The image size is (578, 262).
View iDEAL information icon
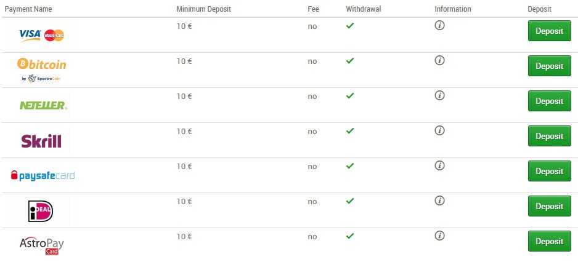[x=439, y=200]
